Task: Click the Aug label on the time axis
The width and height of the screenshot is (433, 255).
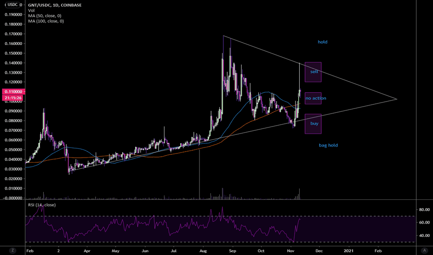Action: pos(203,251)
